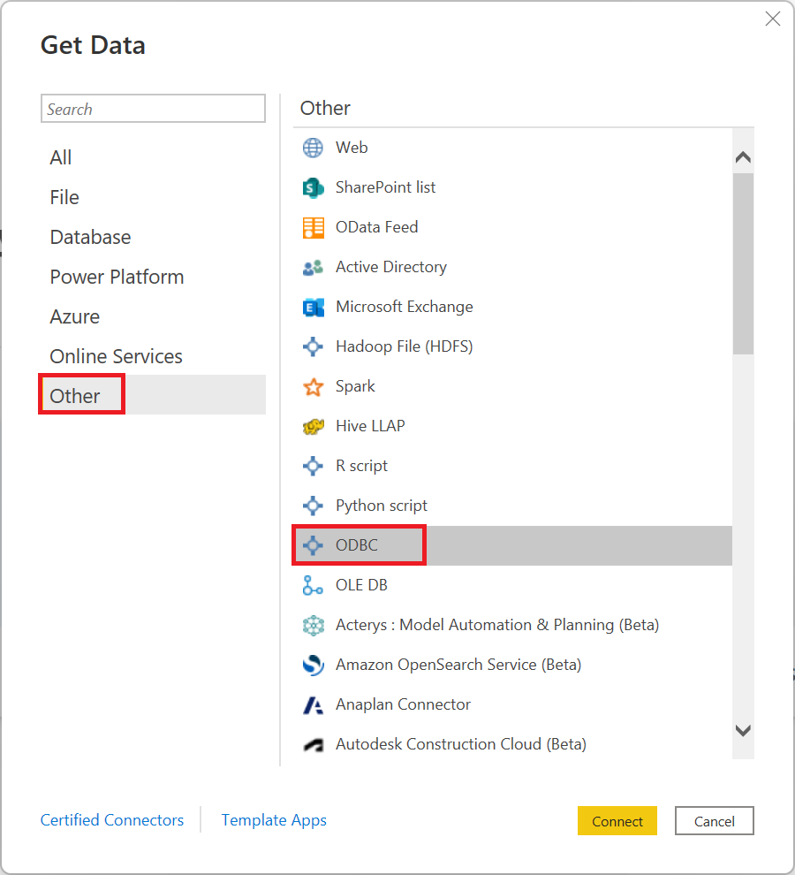Select the OData Feed connector icon
This screenshot has width=795, height=875.
click(313, 227)
